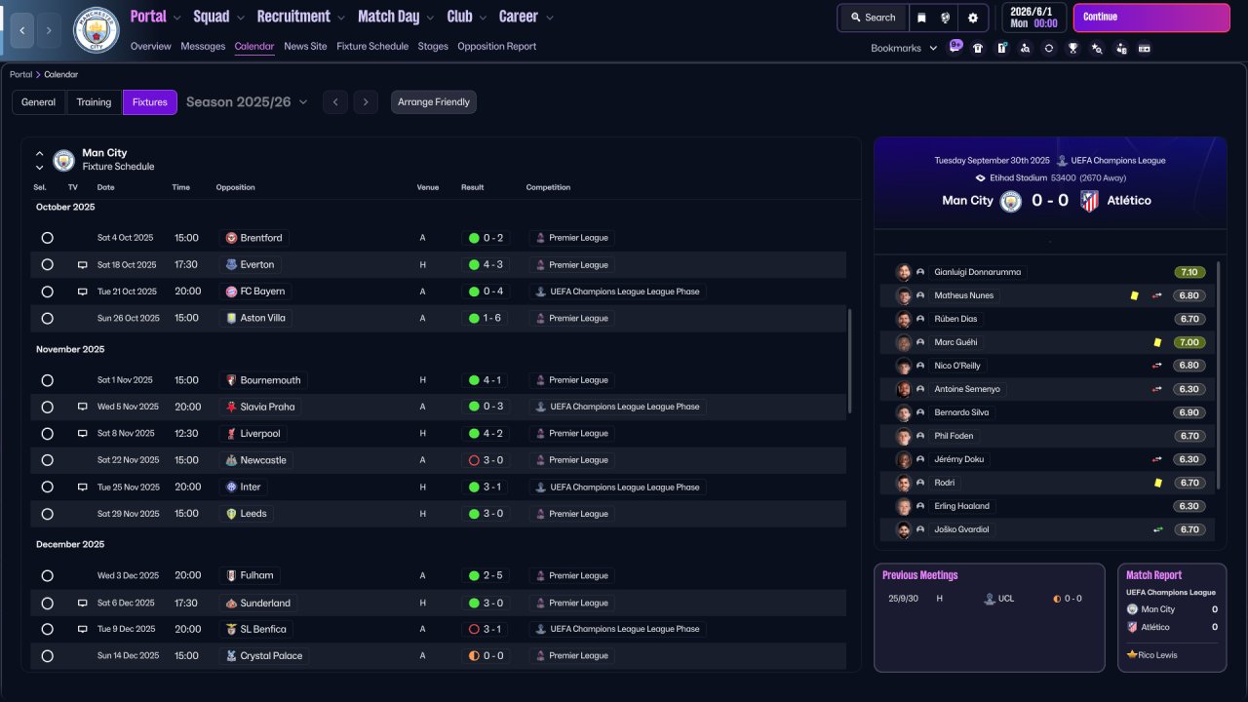Select the FC Bayern fixture radio button

(x=47, y=292)
